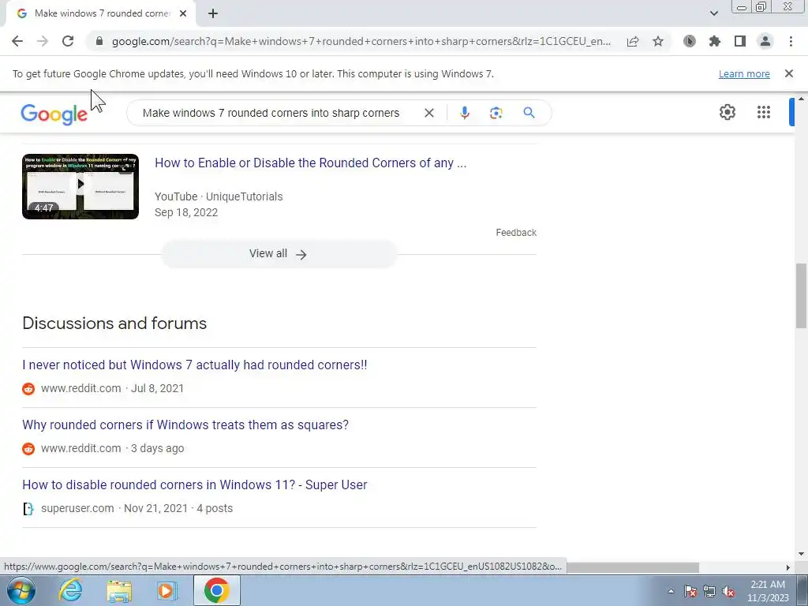Open 'Why rounded corners if Windows treats' link
This screenshot has width=808, height=606.
[185, 425]
